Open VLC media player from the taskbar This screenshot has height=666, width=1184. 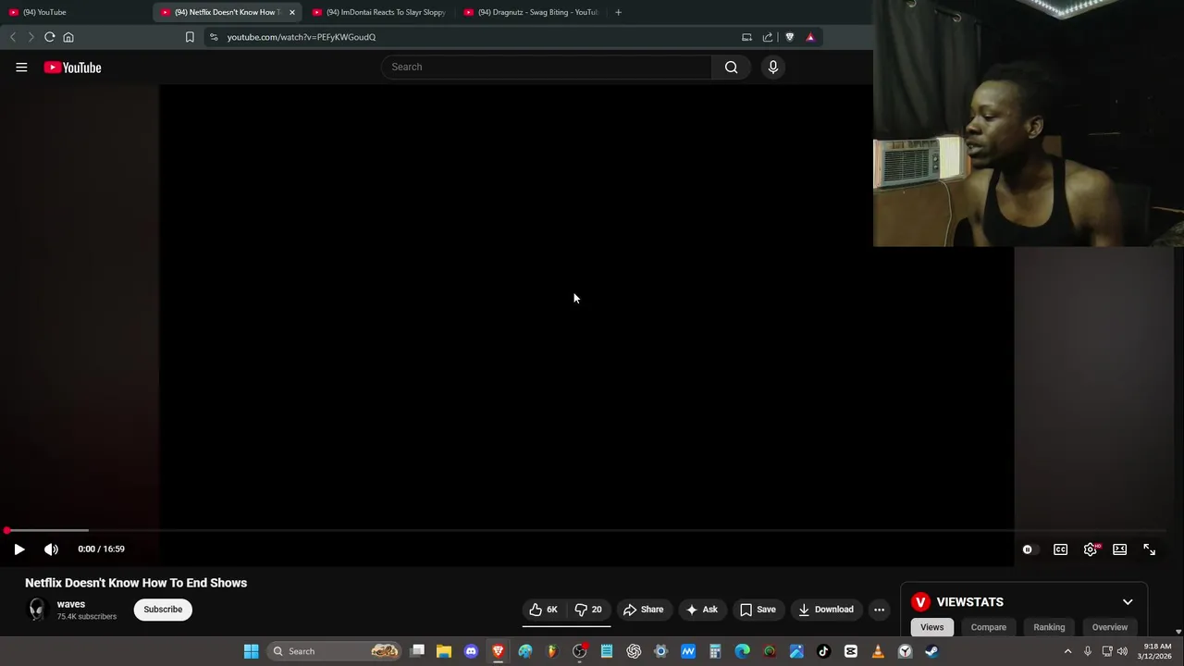[878, 651]
